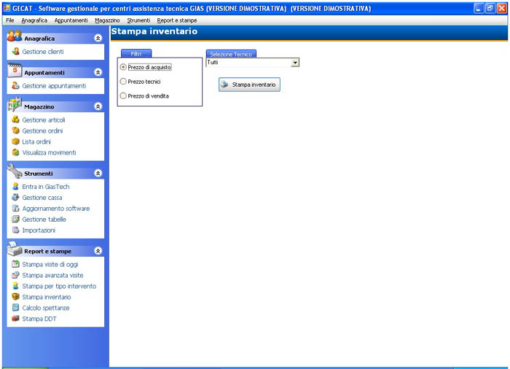This screenshot has width=510, height=369.
Task: Click the Gestione clienti icon
Action: (x=15, y=51)
